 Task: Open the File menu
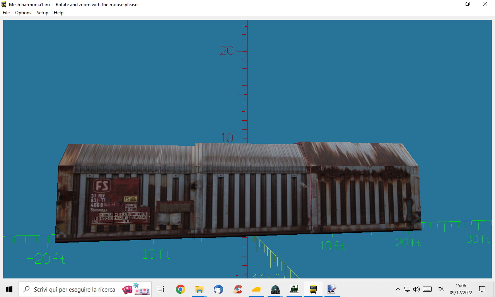pyautogui.click(x=6, y=13)
